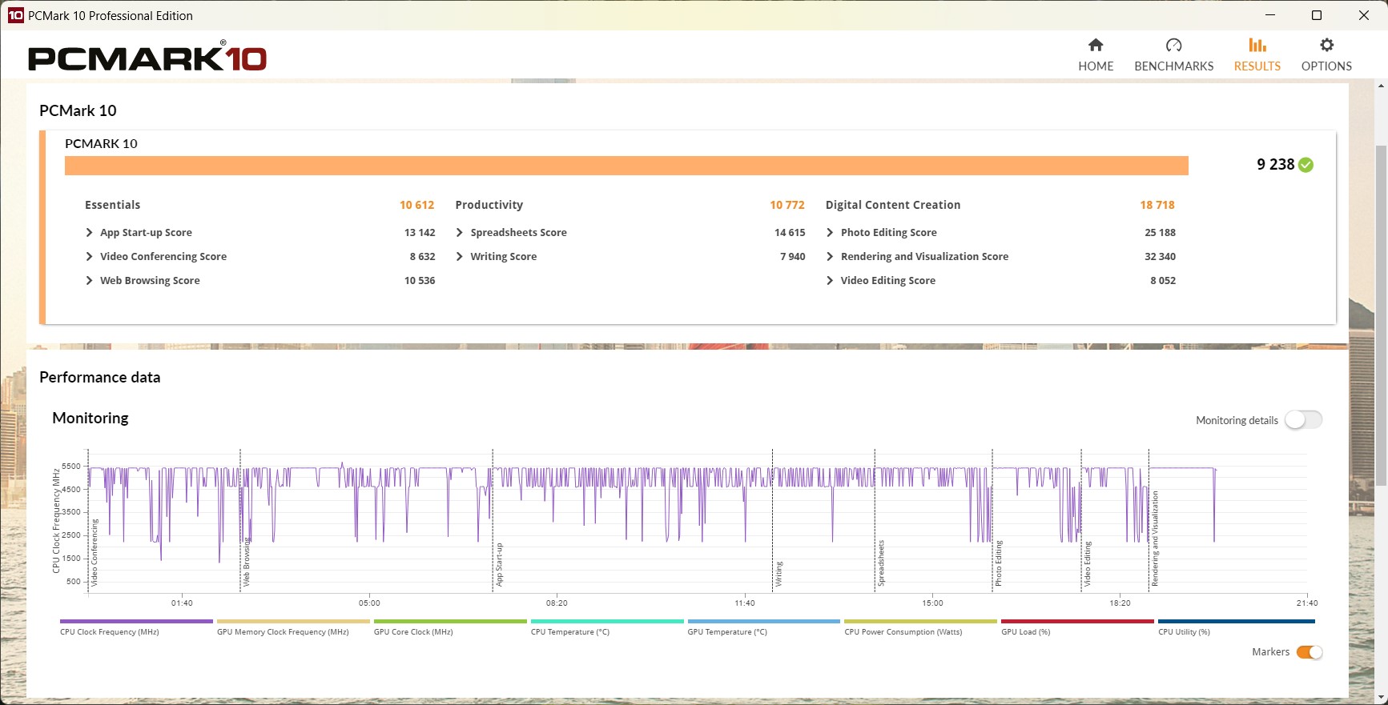Switch to HOME tab label
Viewport: 1388px width, 705px height.
coord(1096,66)
